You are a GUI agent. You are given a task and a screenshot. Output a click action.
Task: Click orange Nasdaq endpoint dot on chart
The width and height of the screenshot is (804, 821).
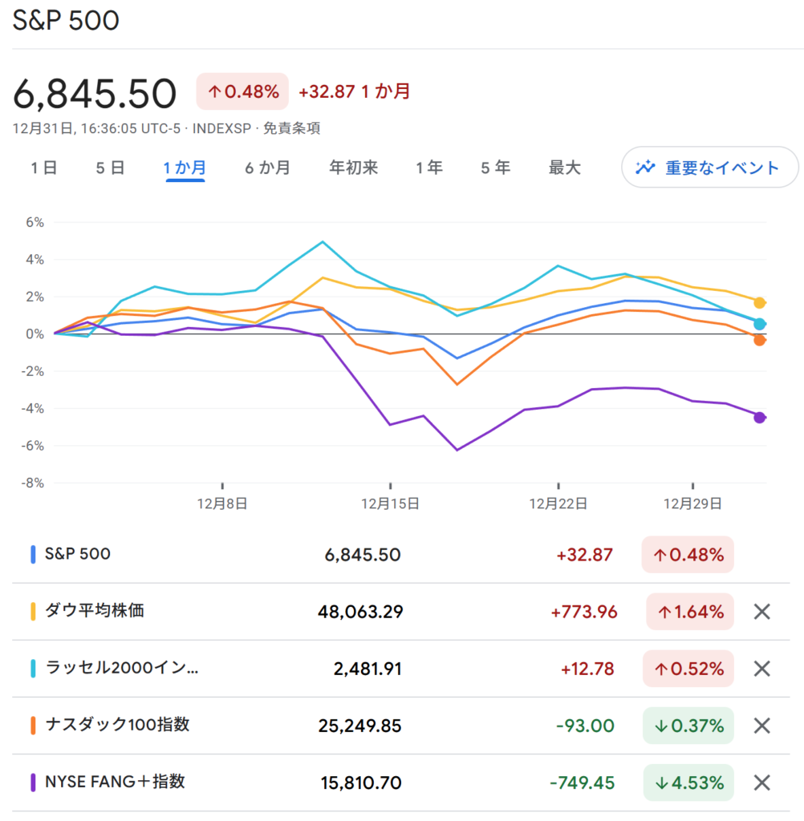coord(759,341)
